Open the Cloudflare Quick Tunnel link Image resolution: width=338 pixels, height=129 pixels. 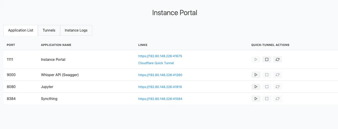coord(156,63)
